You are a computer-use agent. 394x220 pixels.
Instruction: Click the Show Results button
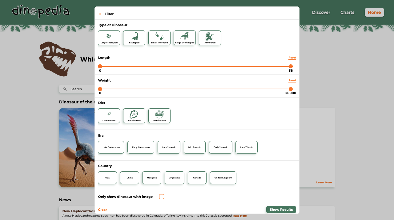tap(281, 210)
